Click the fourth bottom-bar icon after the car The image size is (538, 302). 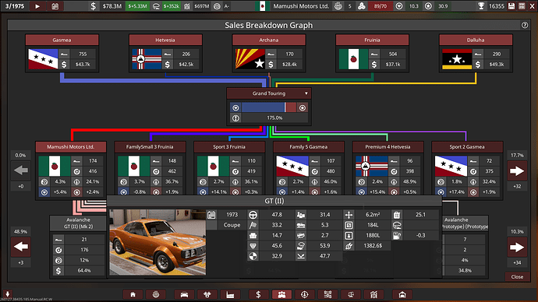click(x=207, y=294)
